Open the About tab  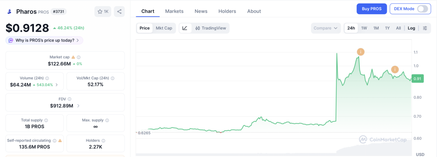pyautogui.click(x=254, y=11)
